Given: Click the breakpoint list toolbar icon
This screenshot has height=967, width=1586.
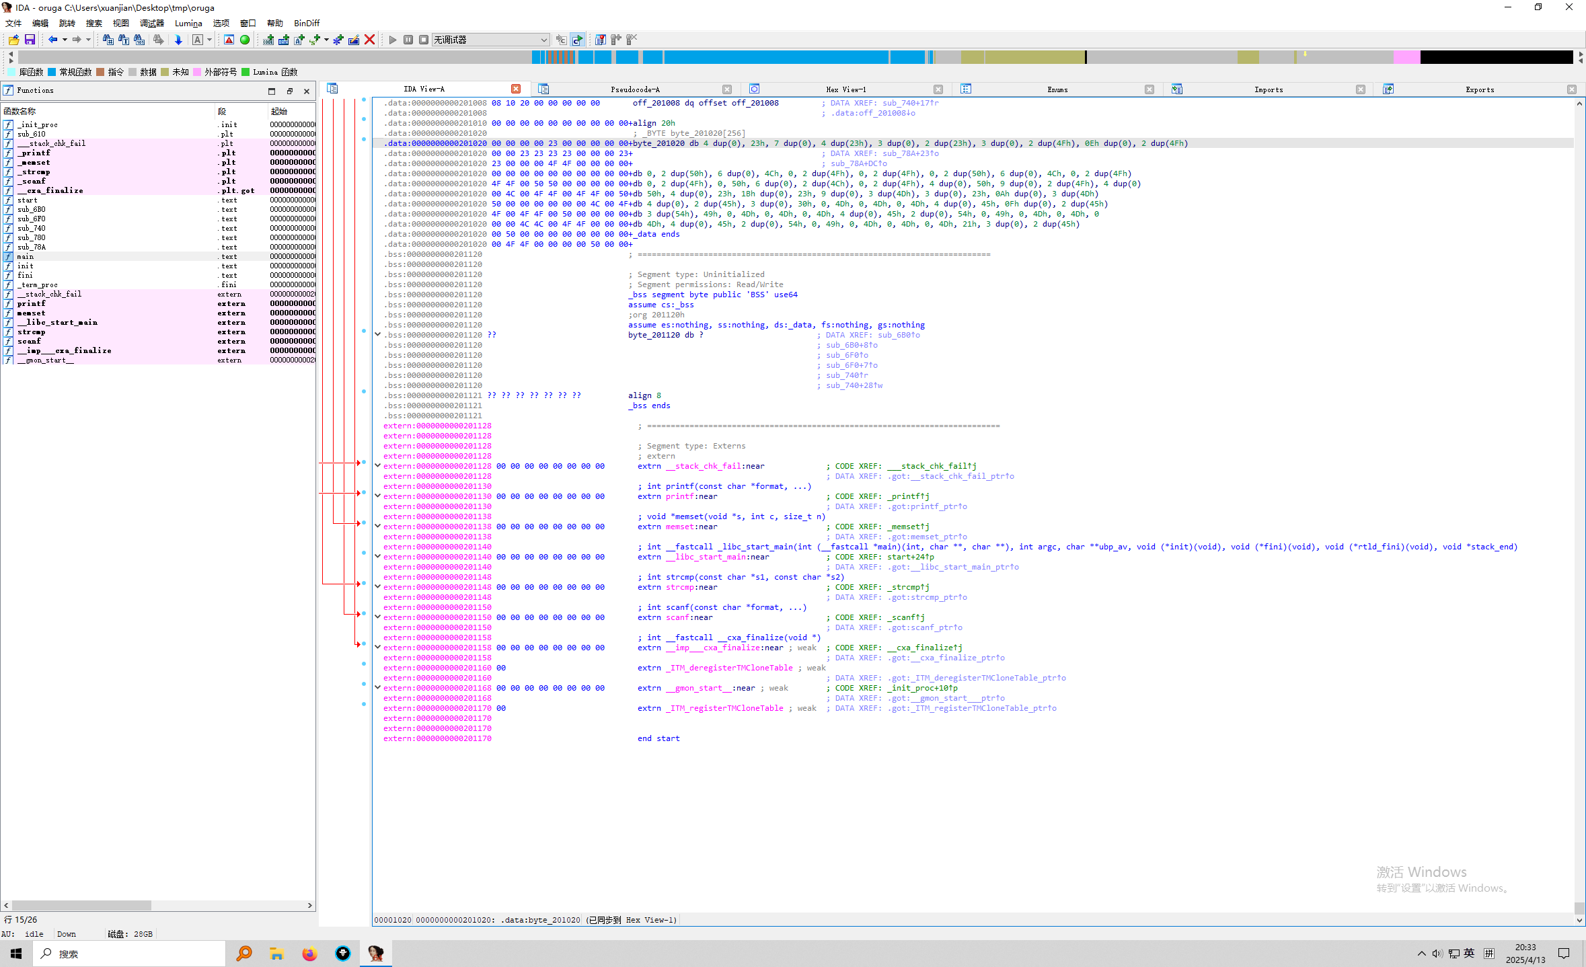Looking at the screenshot, I should point(600,40).
